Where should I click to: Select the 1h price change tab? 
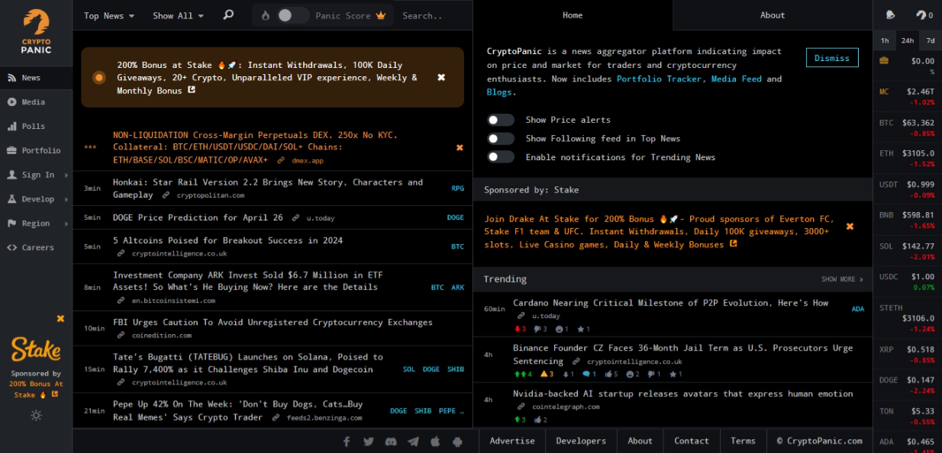click(x=885, y=40)
